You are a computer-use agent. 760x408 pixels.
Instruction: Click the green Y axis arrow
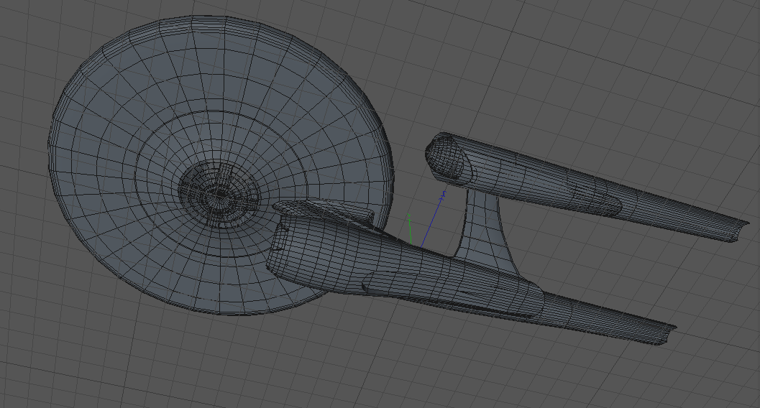(410, 229)
